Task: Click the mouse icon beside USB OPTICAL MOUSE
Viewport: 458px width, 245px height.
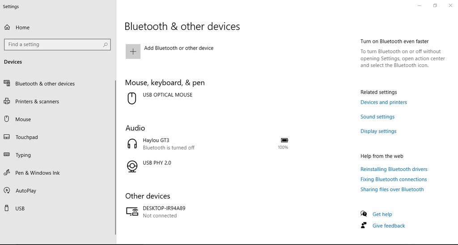Action: [132, 98]
